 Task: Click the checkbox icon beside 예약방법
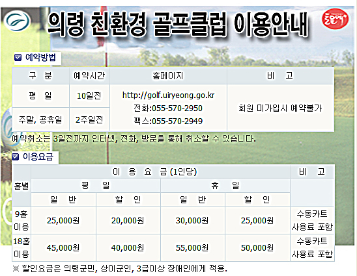click(18, 57)
